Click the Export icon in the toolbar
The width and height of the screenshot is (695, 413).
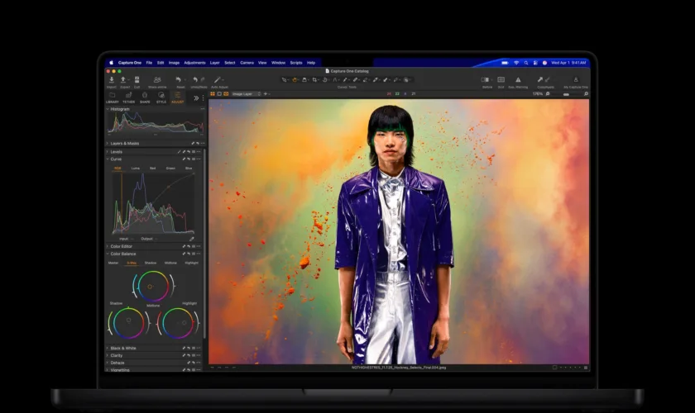[123, 79]
